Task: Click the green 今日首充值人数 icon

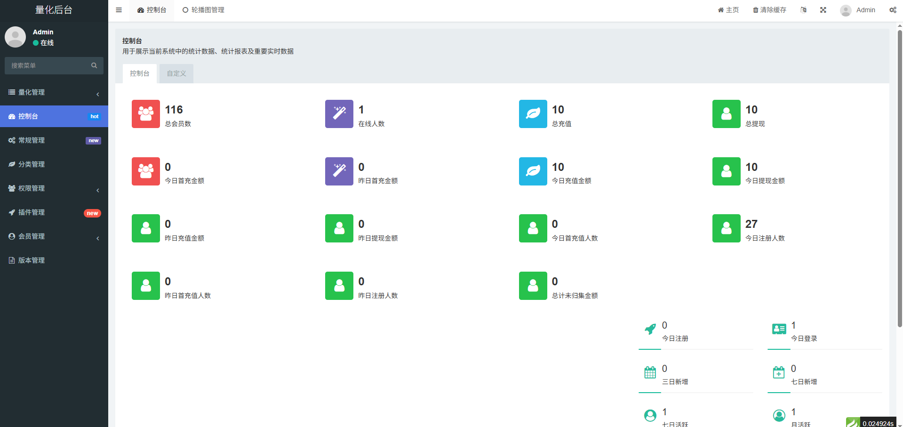Action: (x=533, y=228)
